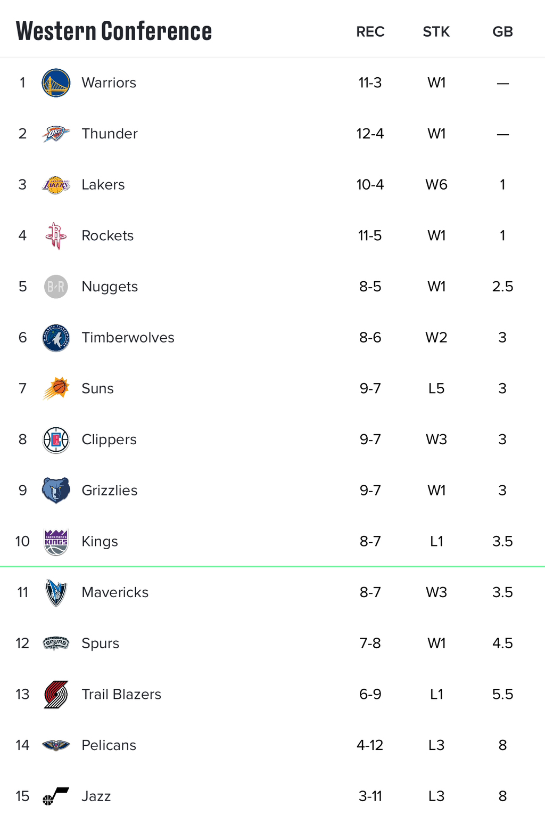Click the Rockets team logo
Screen dimensions: 545x815
[x=56, y=235]
